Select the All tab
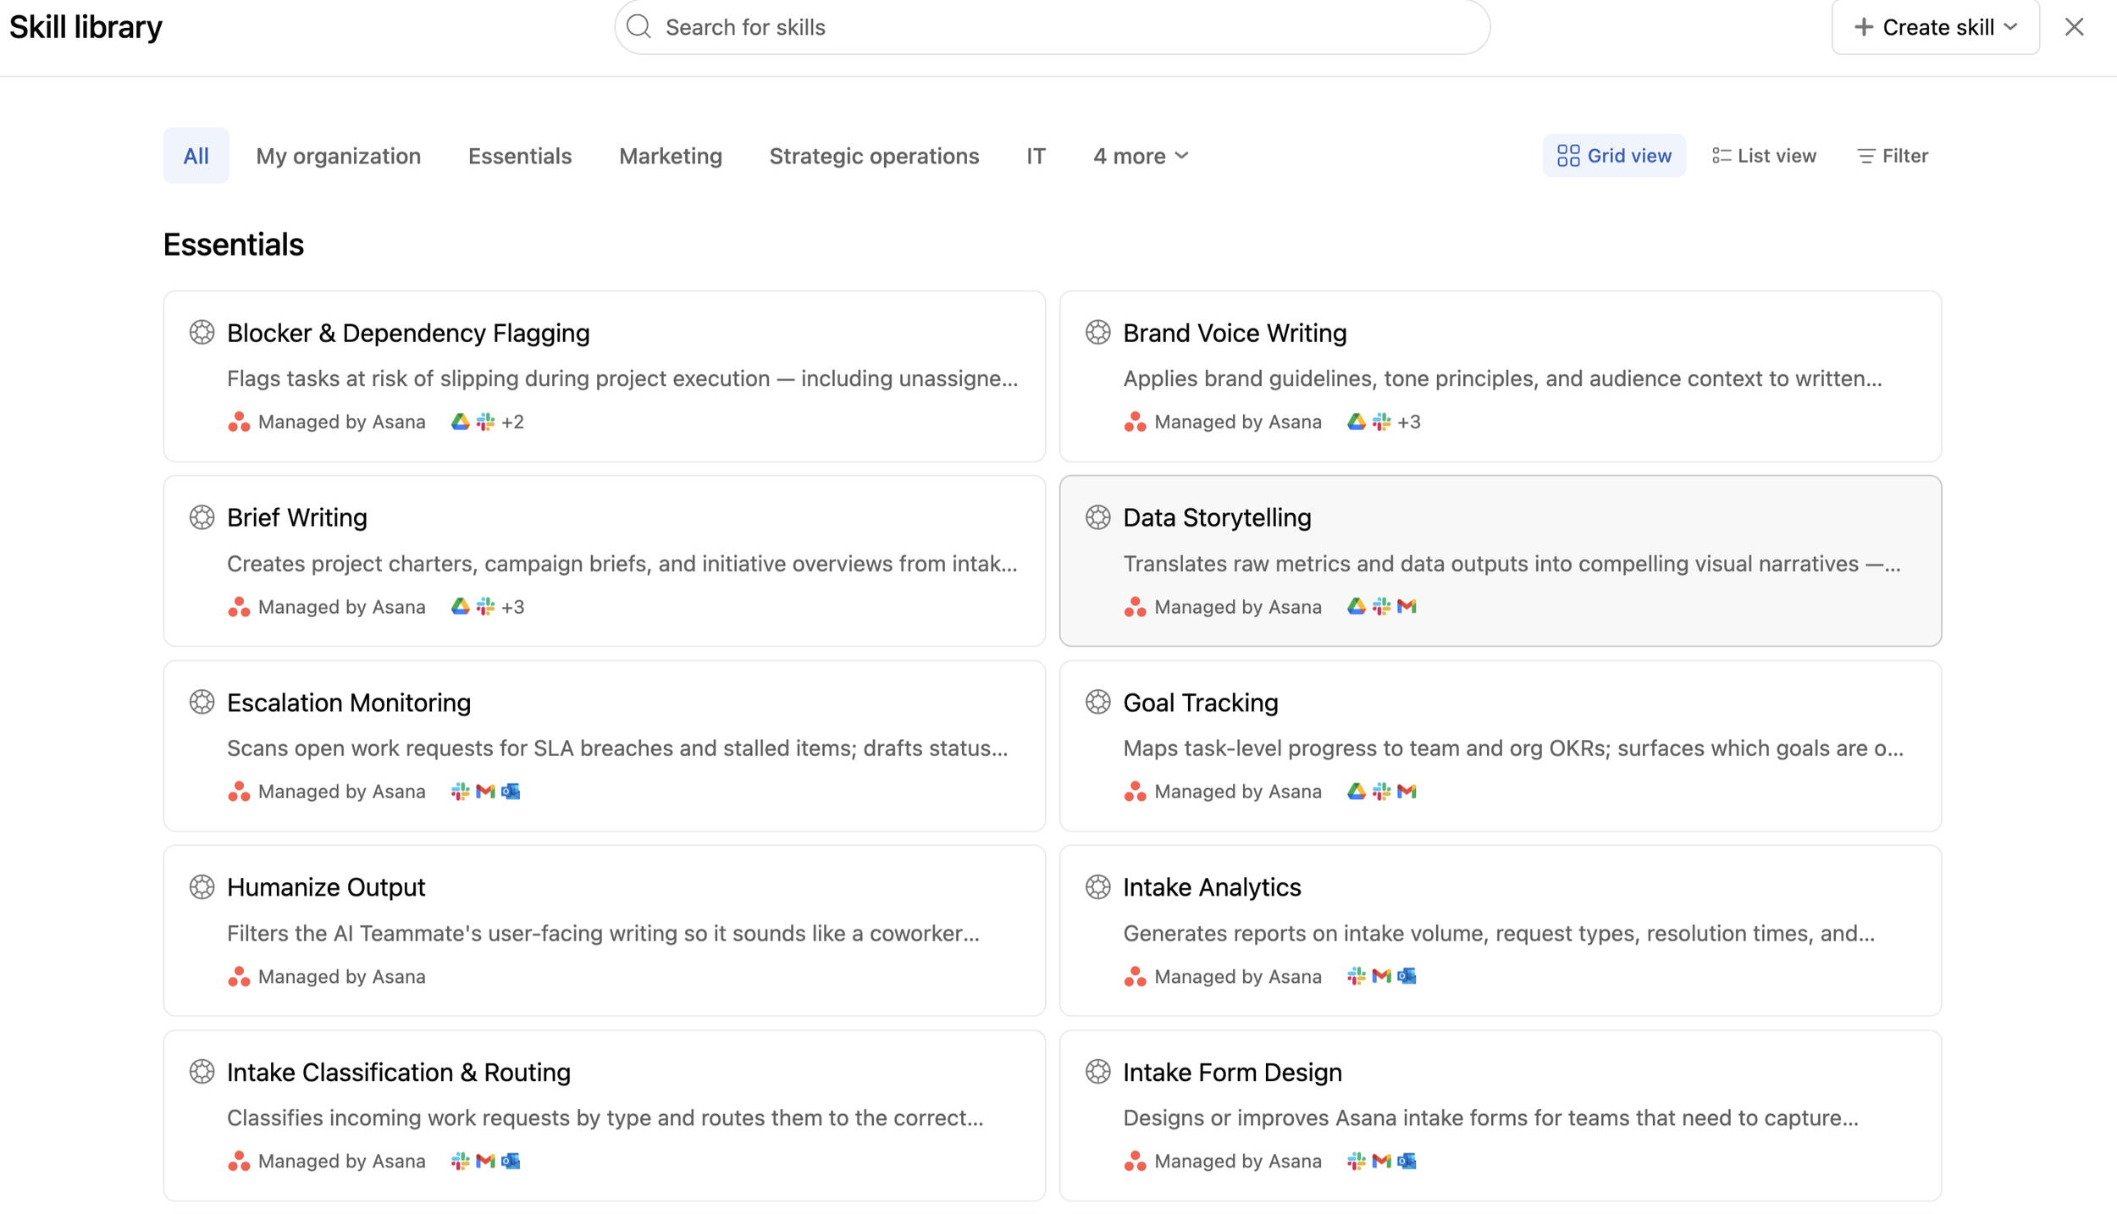Image resolution: width=2117 pixels, height=1214 pixels. click(x=196, y=156)
